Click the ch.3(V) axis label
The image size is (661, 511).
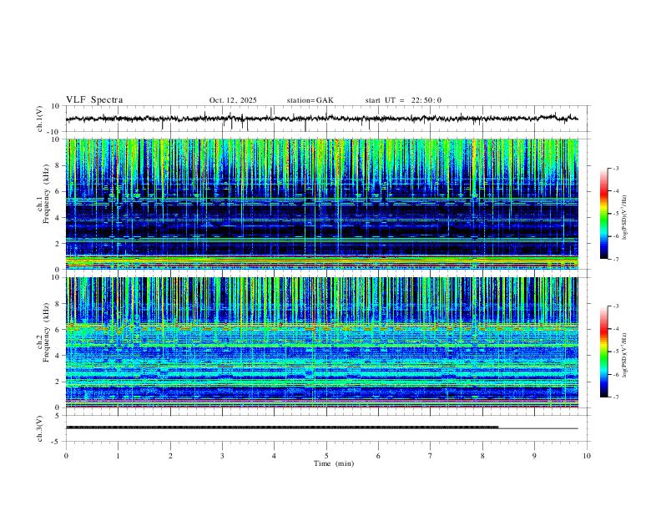pyautogui.click(x=40, y=428)
